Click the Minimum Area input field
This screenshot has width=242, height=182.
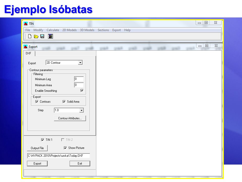click(x=79, y=85)
